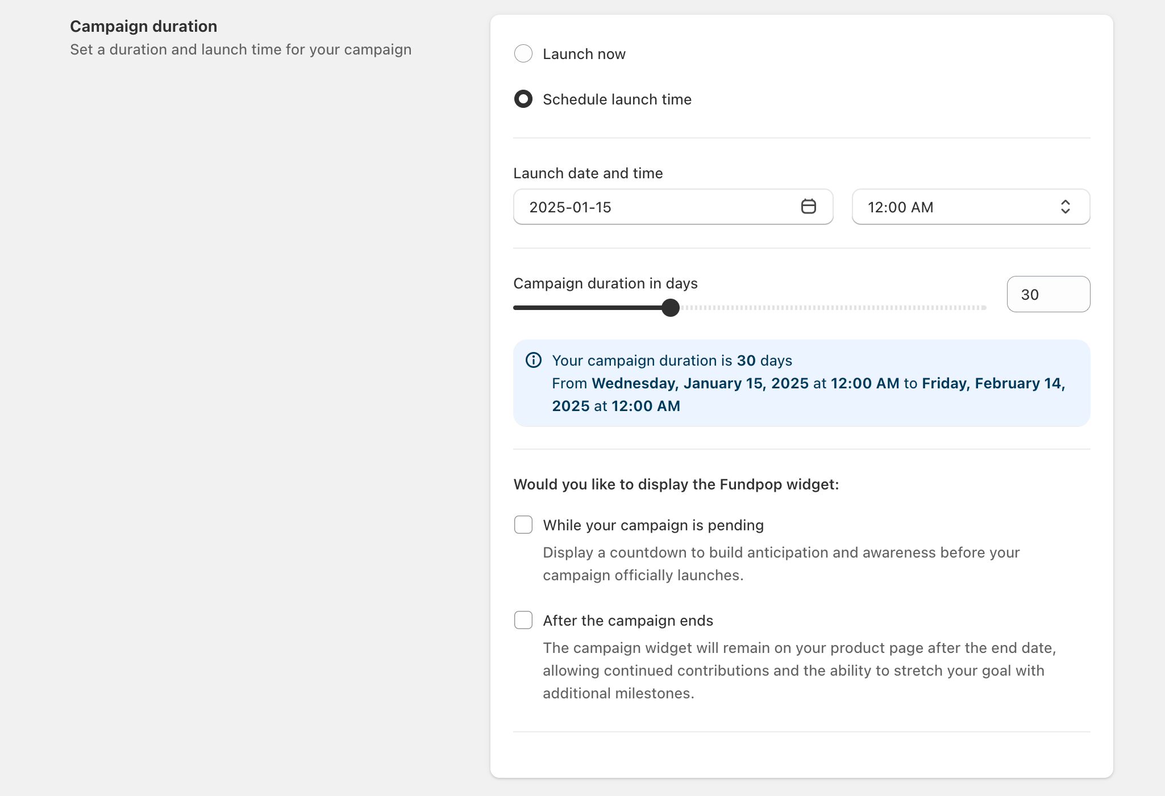Viewport: 1165px width, 796px height.
Task: Click the 2025-01-15 launch date field
Action: pos(654,207)
